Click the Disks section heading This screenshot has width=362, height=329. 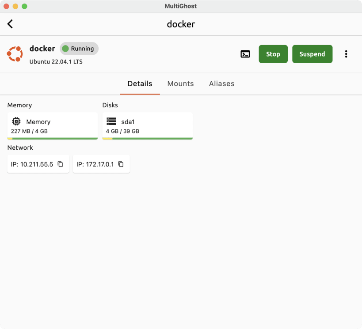click(x=110, y=105)
